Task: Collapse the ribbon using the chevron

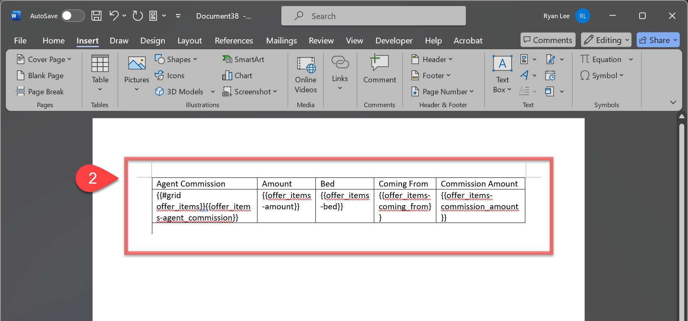Action: (673, 102)
